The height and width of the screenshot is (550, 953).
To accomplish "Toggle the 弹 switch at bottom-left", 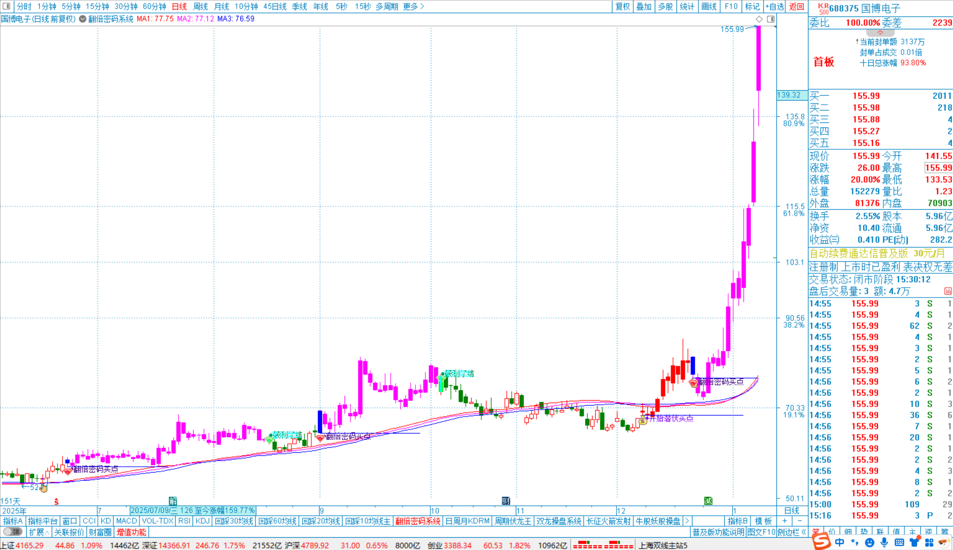I will pos(13,532).
